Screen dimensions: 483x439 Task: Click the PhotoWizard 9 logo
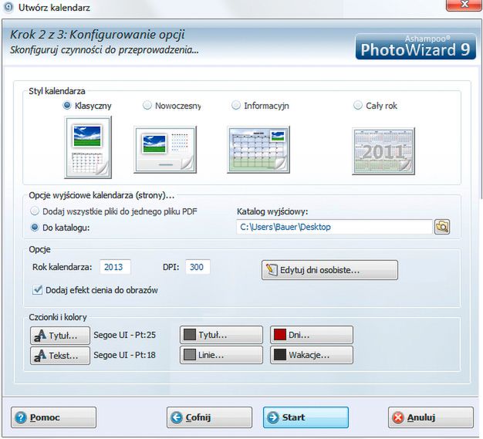[x=416, y=46]
